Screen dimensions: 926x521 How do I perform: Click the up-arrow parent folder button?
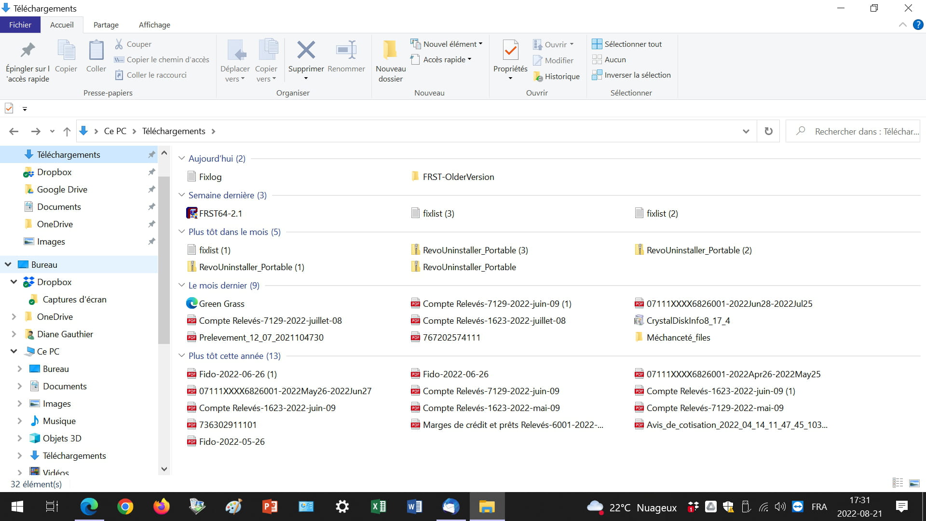click(x=67, y=131)
